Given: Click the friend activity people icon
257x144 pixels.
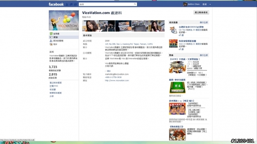Looking at the screenshot, I should (x=51, y=41).
